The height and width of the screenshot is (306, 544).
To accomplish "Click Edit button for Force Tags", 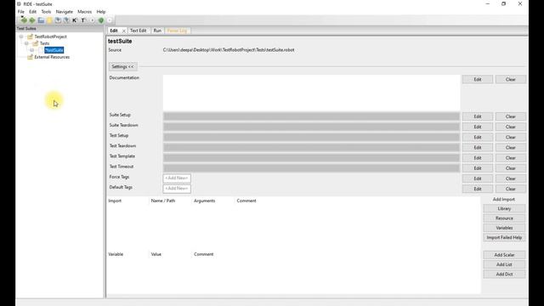I will point(478,178).
